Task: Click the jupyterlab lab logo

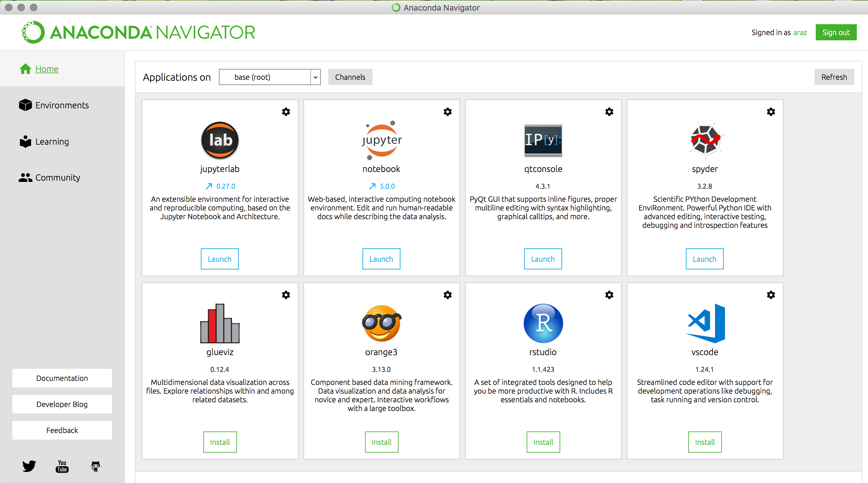Action: pos(220,140)
